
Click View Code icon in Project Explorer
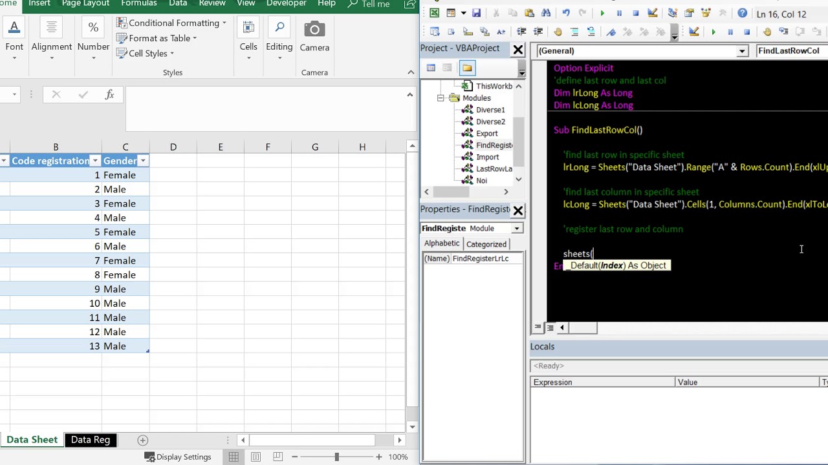(431, 68)
